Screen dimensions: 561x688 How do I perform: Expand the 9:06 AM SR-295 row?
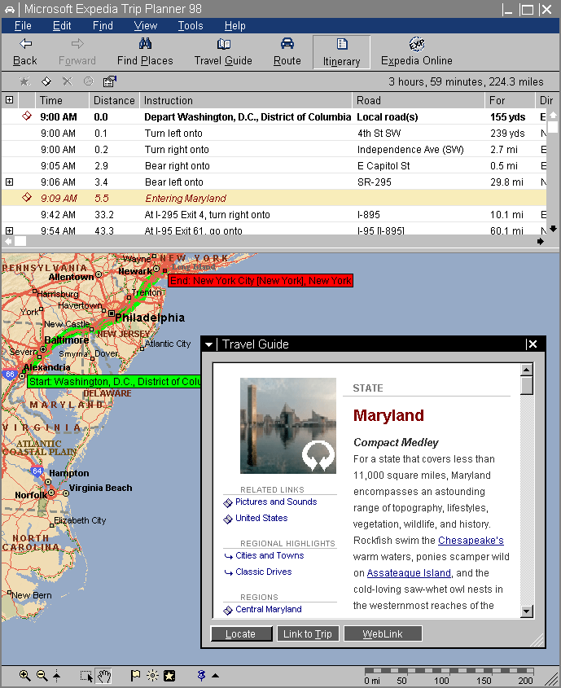tap(9, 182)
